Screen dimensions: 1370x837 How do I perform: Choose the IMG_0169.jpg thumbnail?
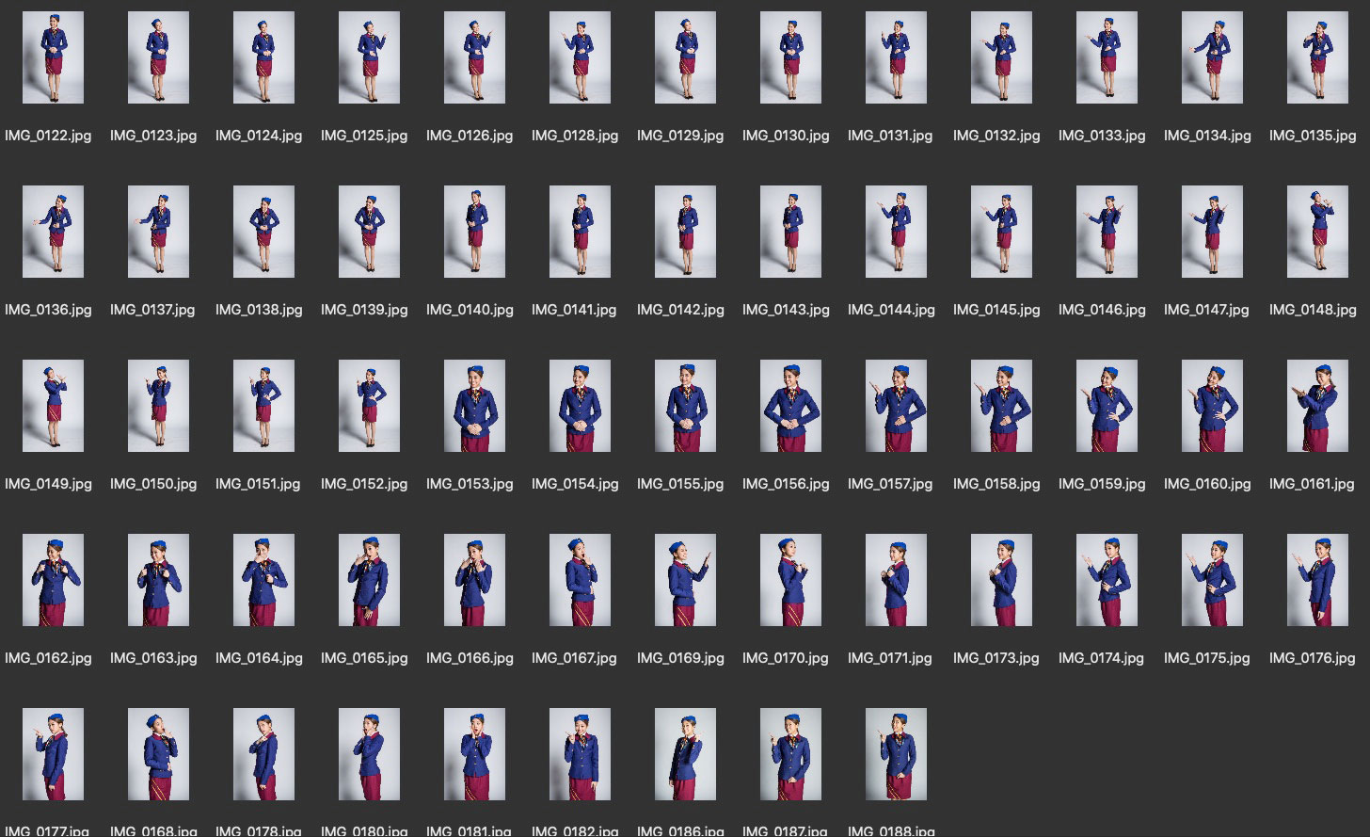point(685,580)
